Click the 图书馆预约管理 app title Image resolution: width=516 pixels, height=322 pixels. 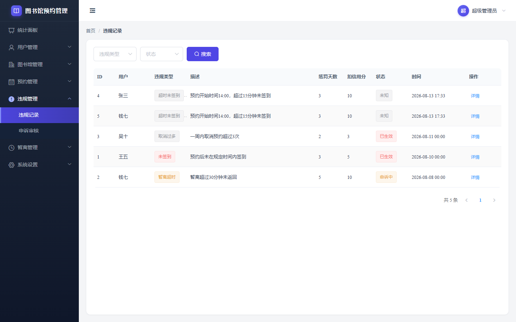47,11
